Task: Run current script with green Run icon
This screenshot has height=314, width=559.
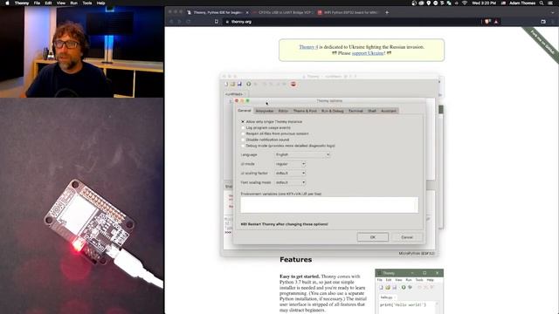Action: point(248,84)
